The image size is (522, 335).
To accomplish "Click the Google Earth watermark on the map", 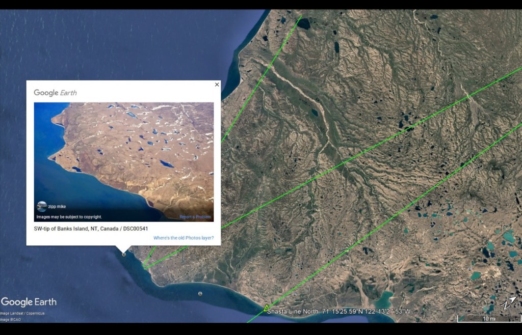I will (29, 302).
